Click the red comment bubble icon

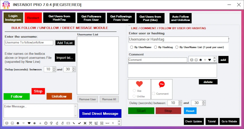(x=162, y=84)
